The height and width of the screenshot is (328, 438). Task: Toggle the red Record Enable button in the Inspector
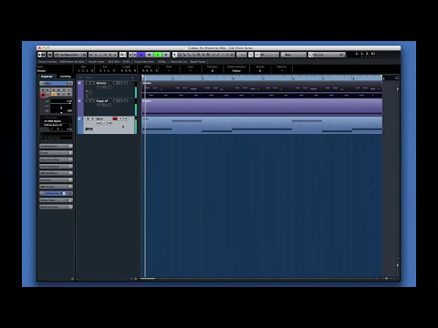click(x=43, y=95)
